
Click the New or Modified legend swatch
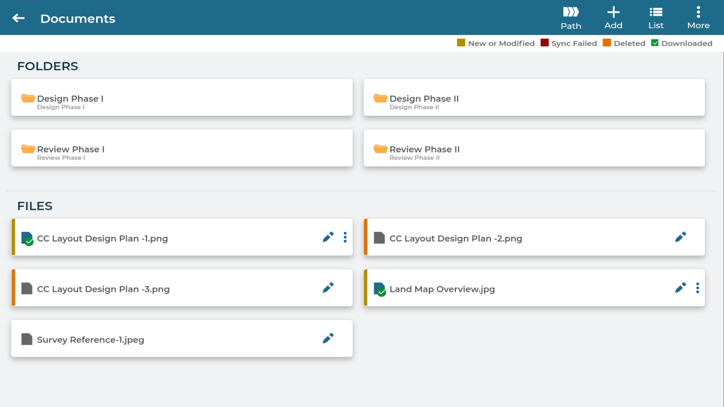click(461, 43)
